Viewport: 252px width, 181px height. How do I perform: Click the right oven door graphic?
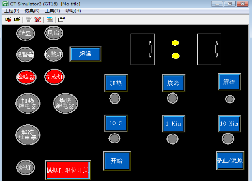coord(209,49)
